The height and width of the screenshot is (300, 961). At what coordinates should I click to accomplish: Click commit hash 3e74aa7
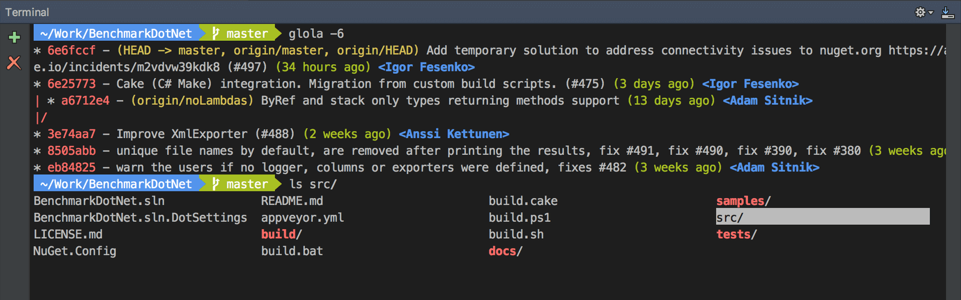(71, 134)
